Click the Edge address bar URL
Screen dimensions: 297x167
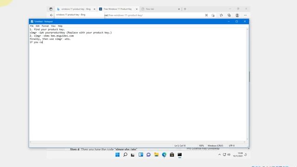tap(123, 15)
